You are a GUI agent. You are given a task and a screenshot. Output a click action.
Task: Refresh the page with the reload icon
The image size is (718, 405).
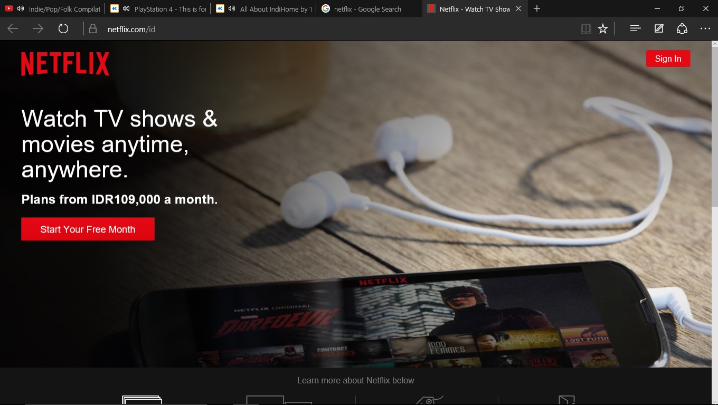pos(63,29)
